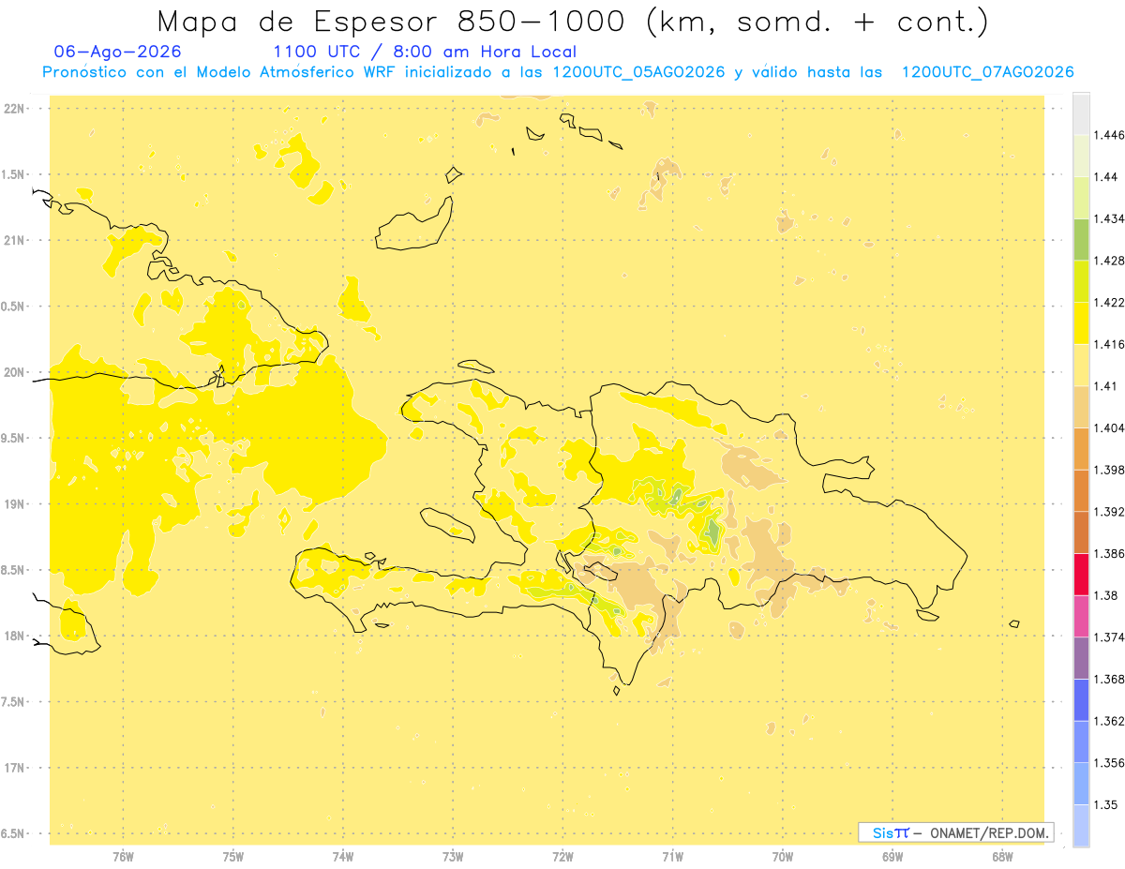Click the '1.404' colorbar value

(x=1109, y=428)
